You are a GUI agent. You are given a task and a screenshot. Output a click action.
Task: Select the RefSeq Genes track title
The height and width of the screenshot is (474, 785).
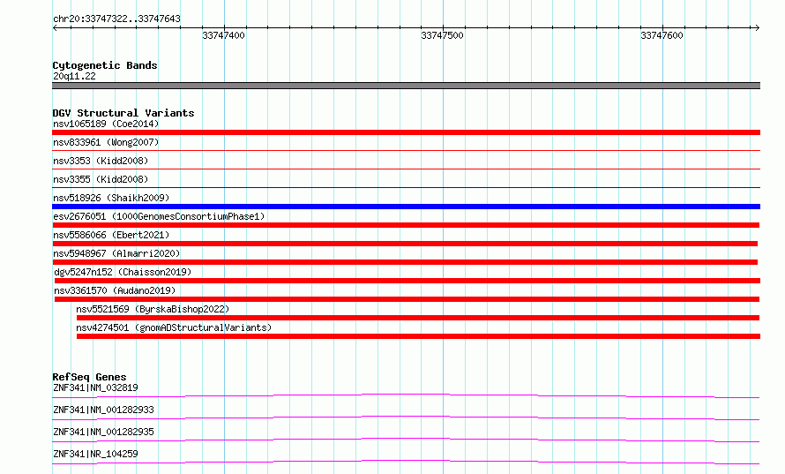(x=89, y=377)
